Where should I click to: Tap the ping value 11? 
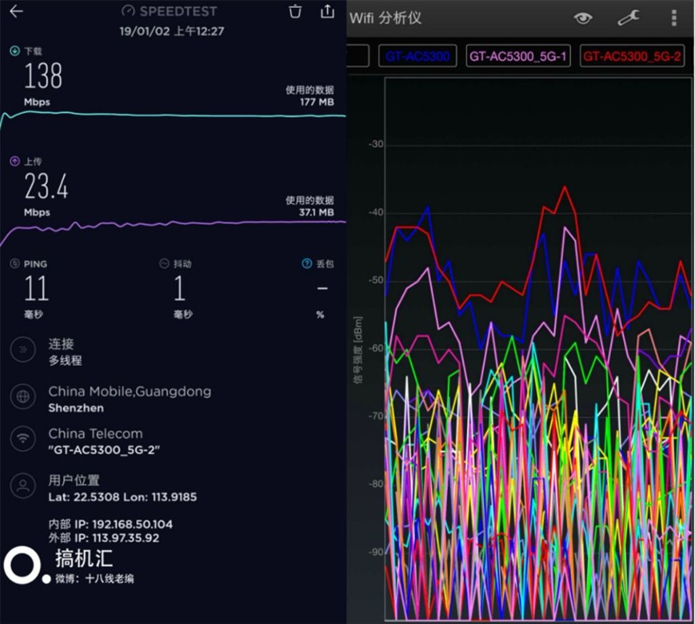pyautogui.click(x=37, y=288)
